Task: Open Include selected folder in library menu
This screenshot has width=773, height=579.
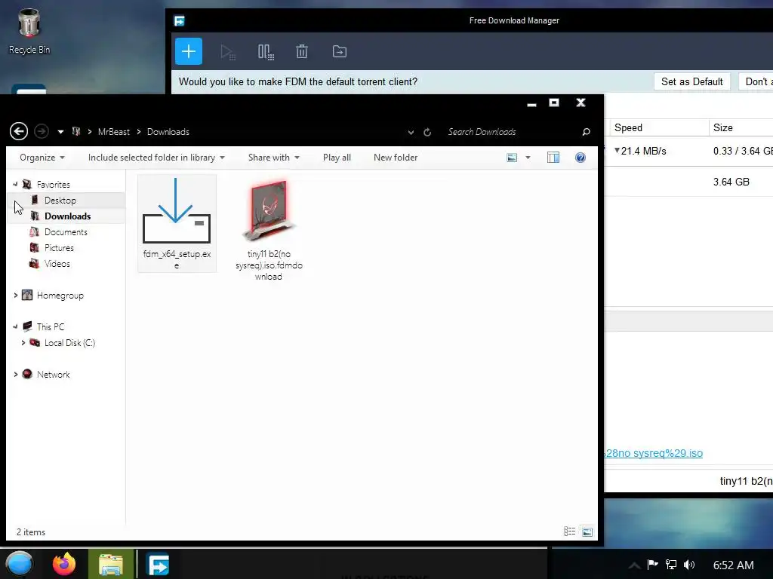Action: (x=156, y=158)
